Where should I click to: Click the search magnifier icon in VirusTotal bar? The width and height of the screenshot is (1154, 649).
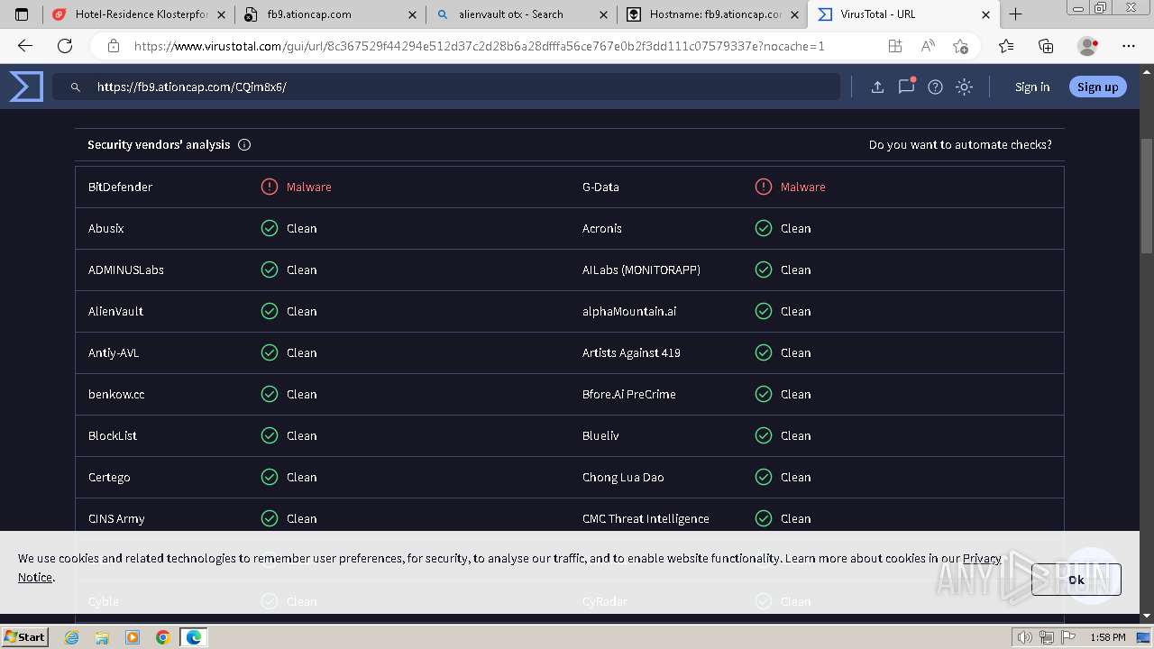[x=76, y=87]
